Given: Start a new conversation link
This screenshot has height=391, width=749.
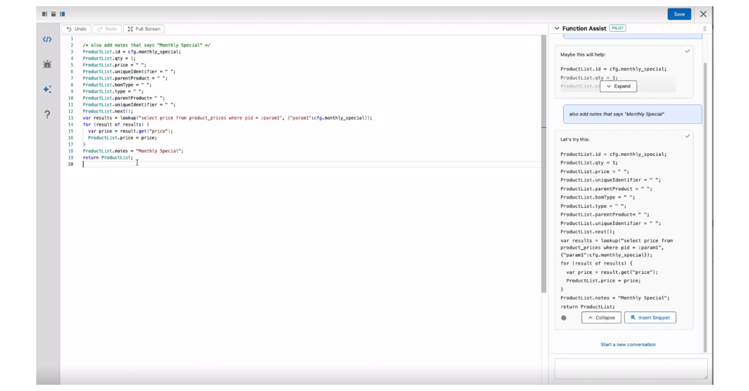Looking at the screenshot, I should (628, 344).
